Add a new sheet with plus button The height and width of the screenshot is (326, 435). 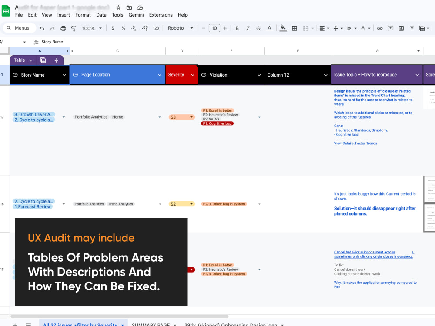click(15, 324)
